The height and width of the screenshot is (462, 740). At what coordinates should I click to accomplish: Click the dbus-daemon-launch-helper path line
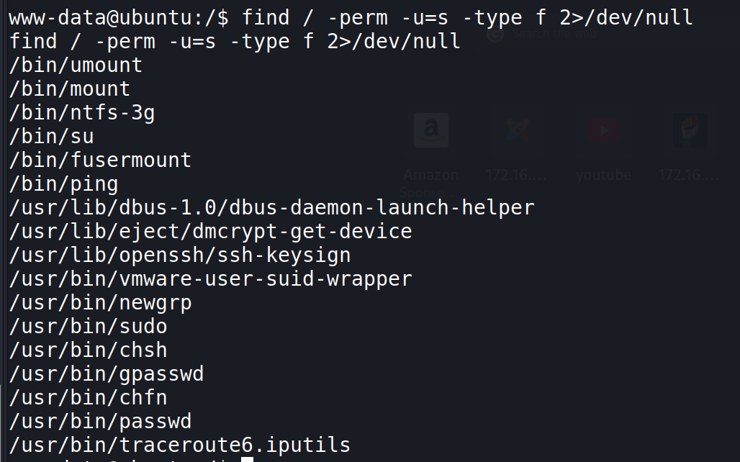coord(272,208)
